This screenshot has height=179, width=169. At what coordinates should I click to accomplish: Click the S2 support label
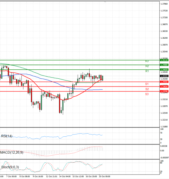147,89
